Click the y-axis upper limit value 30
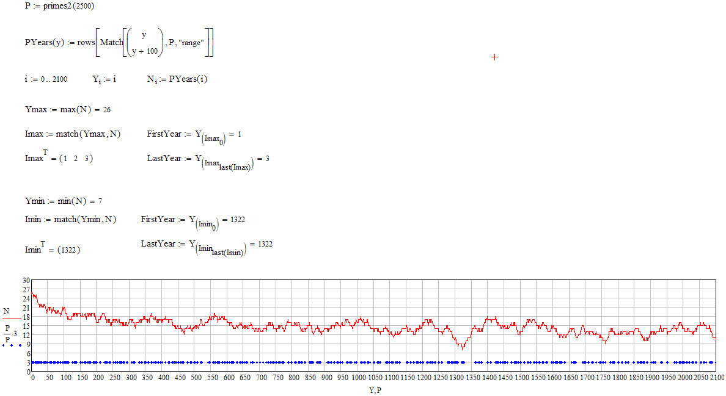The width and height of the screenshot is (726, 396). pos(26,281)
